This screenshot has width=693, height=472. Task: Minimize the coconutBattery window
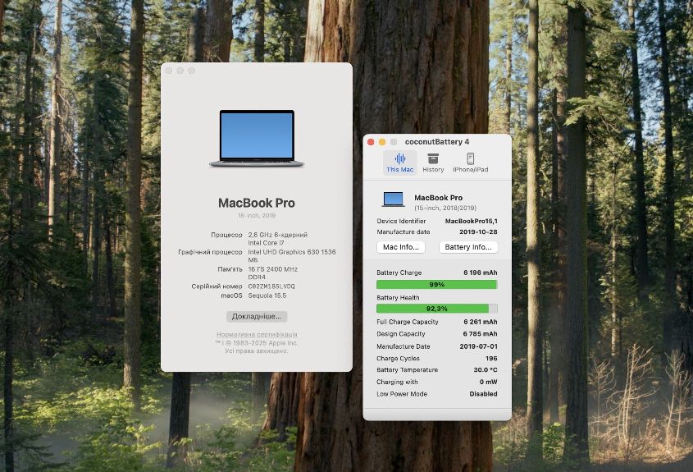[382, 142]
